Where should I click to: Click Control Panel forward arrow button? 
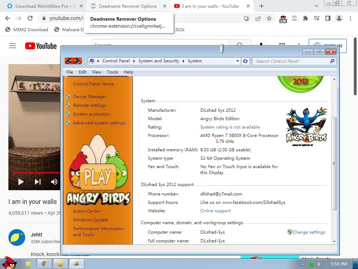click(x=78, y=61)
